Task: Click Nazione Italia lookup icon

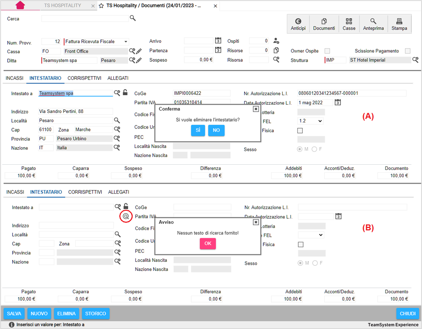Action: point(117,147)
